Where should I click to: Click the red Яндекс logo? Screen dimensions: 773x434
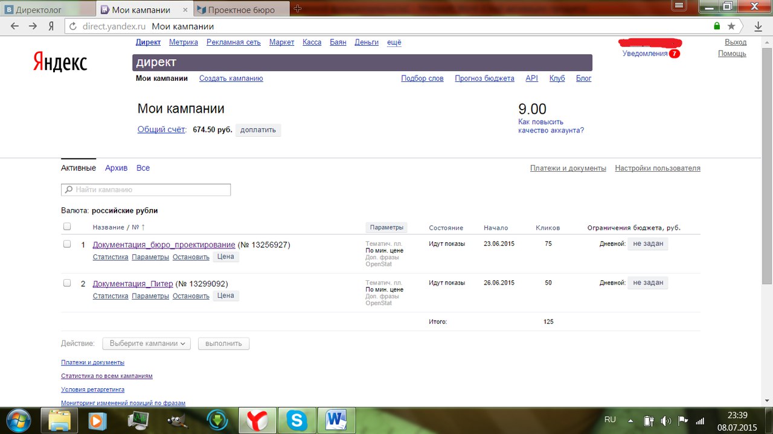point(60,63)
